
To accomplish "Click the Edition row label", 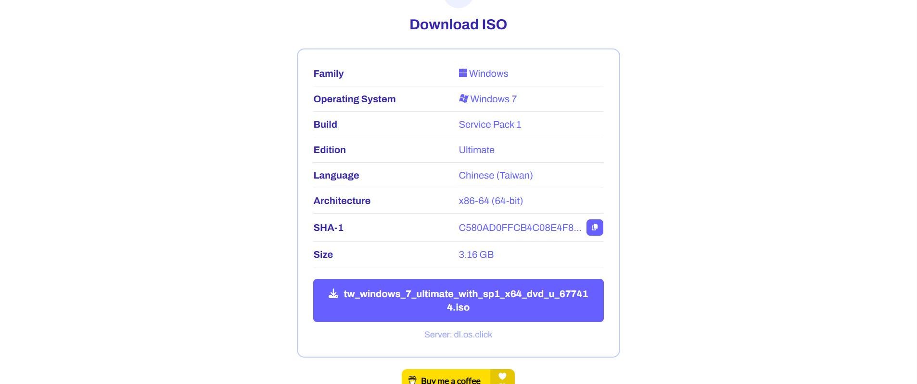I will pyautogui.click(x=330, y=150).
